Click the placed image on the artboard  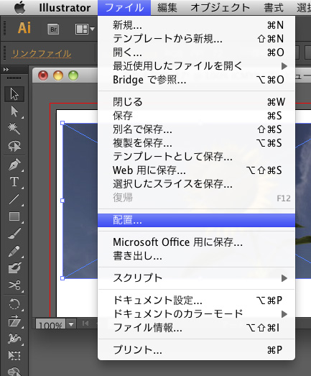coord(80,201)
